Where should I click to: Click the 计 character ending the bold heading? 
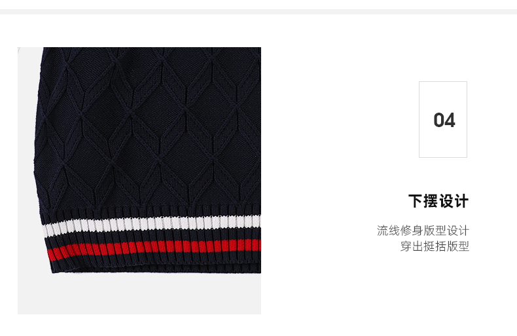(461, 201)
